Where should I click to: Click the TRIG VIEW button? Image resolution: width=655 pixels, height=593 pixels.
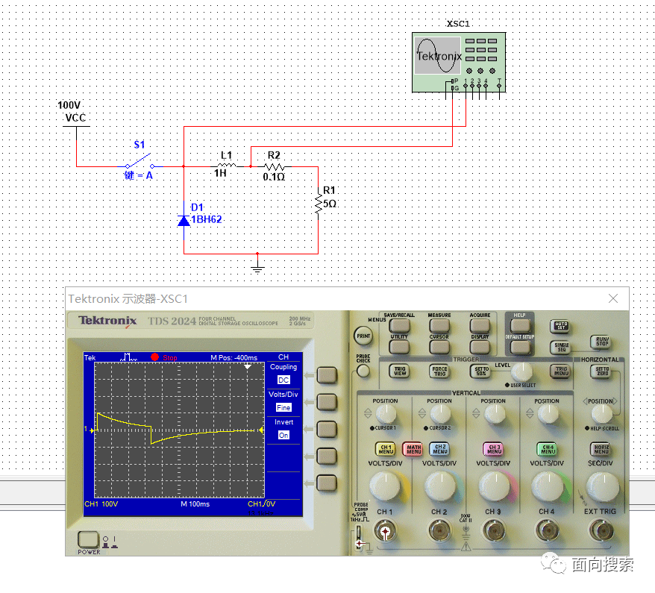399,371
